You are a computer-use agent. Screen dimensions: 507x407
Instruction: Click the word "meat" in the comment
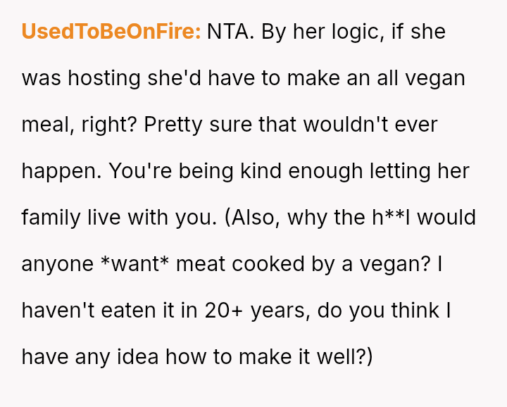click(x=202, y=263)
